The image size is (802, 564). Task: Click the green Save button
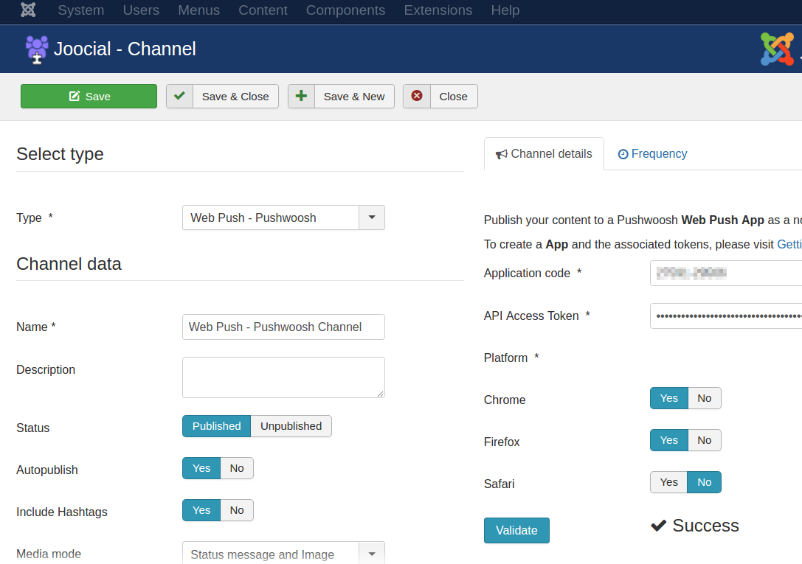pos(89,96)
